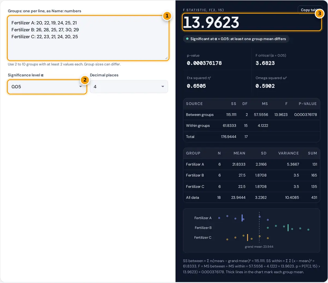Click the grand mean 23.944 chart label

pyautogui.click(x=259, y=247)
